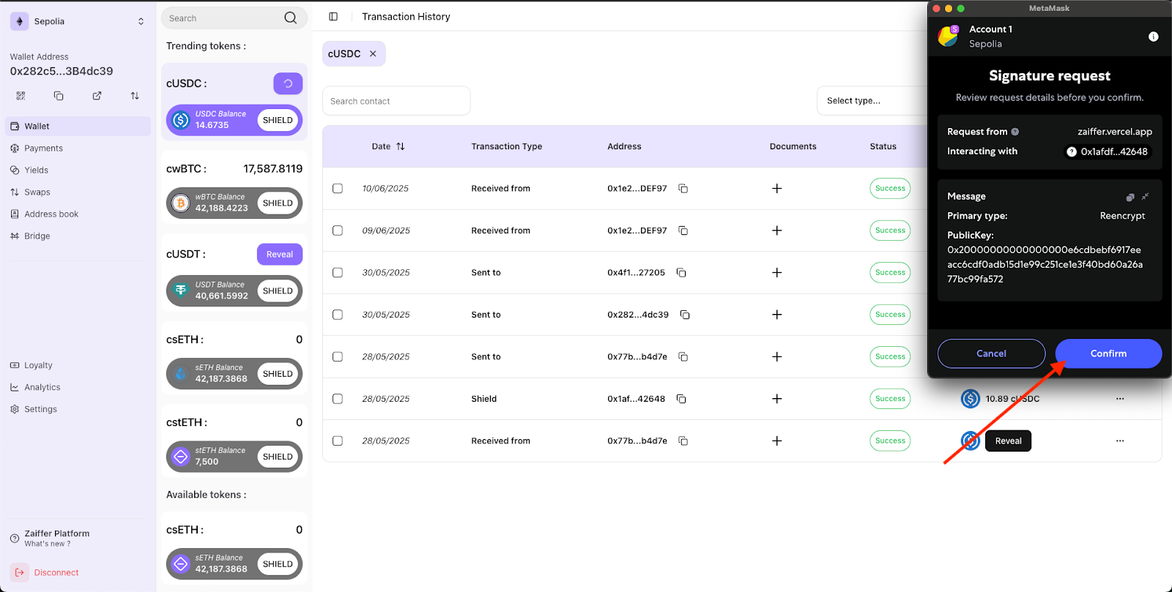Copy address 0x282...4dc39
This screenshot has height=592, width=1172.
tap(685, 315)
